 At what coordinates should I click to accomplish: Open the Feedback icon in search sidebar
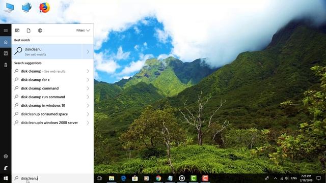point(6,168)
